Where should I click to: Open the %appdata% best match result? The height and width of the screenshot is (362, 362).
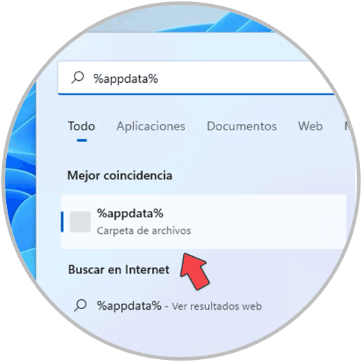tap(203, 222)
